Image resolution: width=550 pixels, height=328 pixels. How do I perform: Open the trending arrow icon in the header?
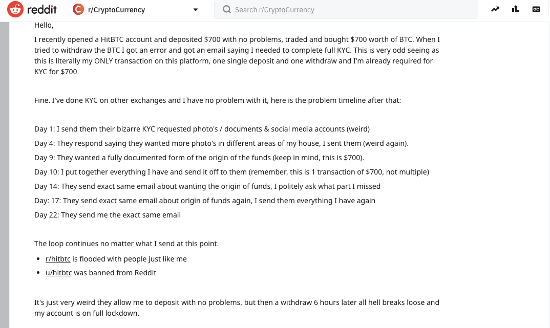tap(495, 9)
